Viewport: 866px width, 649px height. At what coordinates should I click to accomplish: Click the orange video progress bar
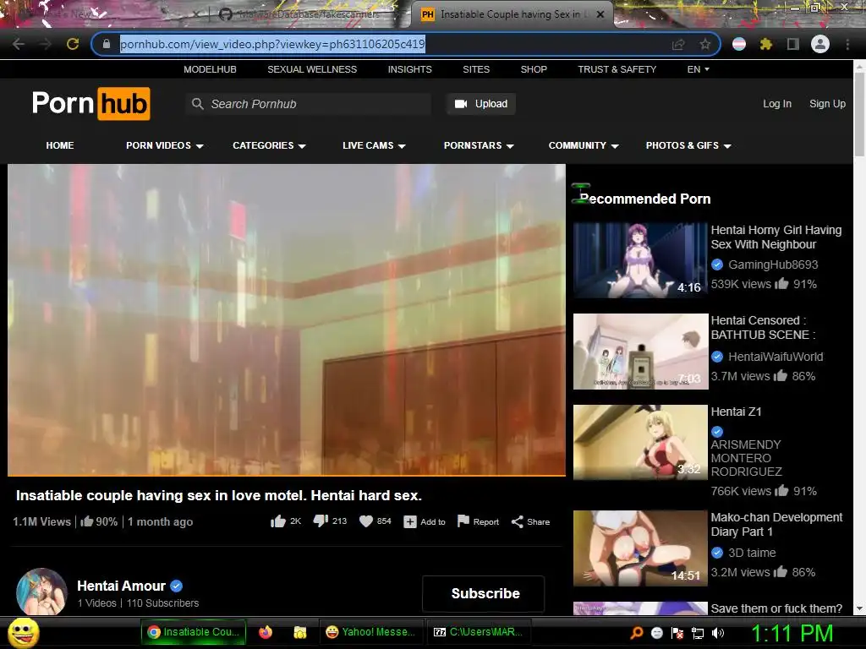pos(287,475)
